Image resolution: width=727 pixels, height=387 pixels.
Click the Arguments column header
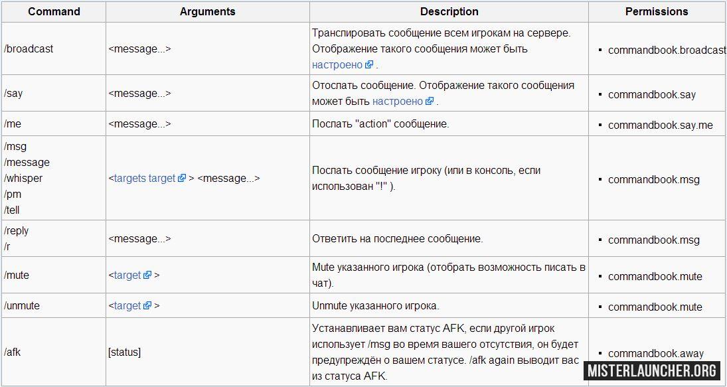click(x=208, y=11)
